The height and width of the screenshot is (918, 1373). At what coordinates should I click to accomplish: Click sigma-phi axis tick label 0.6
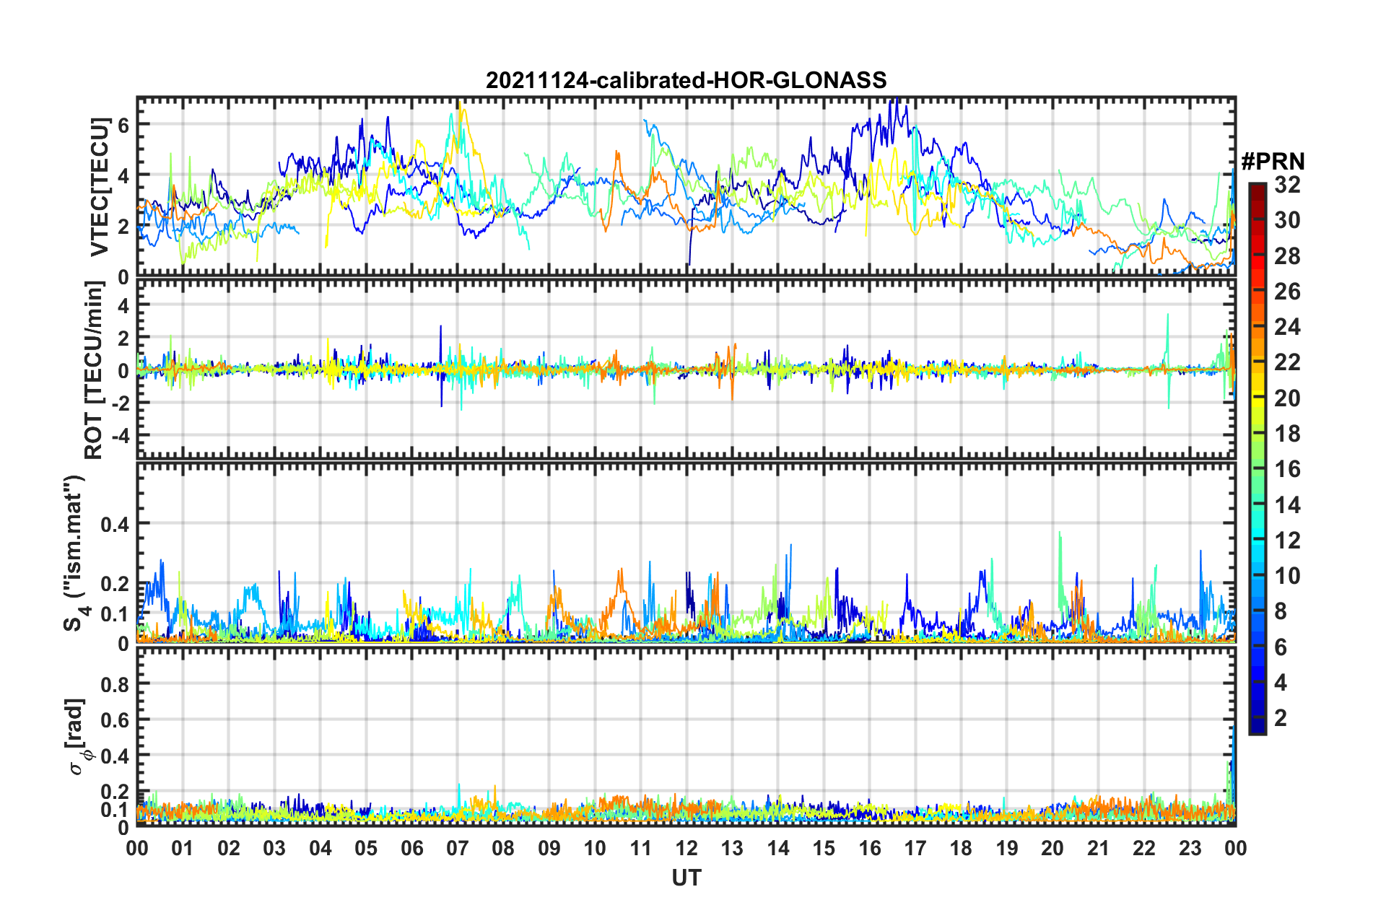tap(115, 720)
